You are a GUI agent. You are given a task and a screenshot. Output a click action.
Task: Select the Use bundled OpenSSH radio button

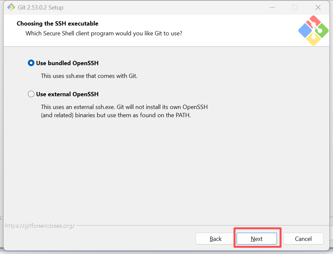31,63
